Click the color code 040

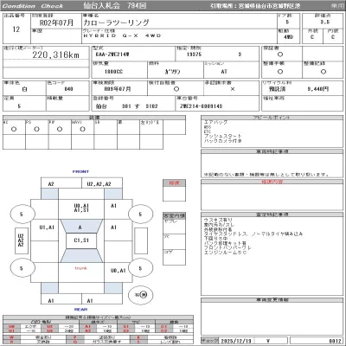click(68, 89)
